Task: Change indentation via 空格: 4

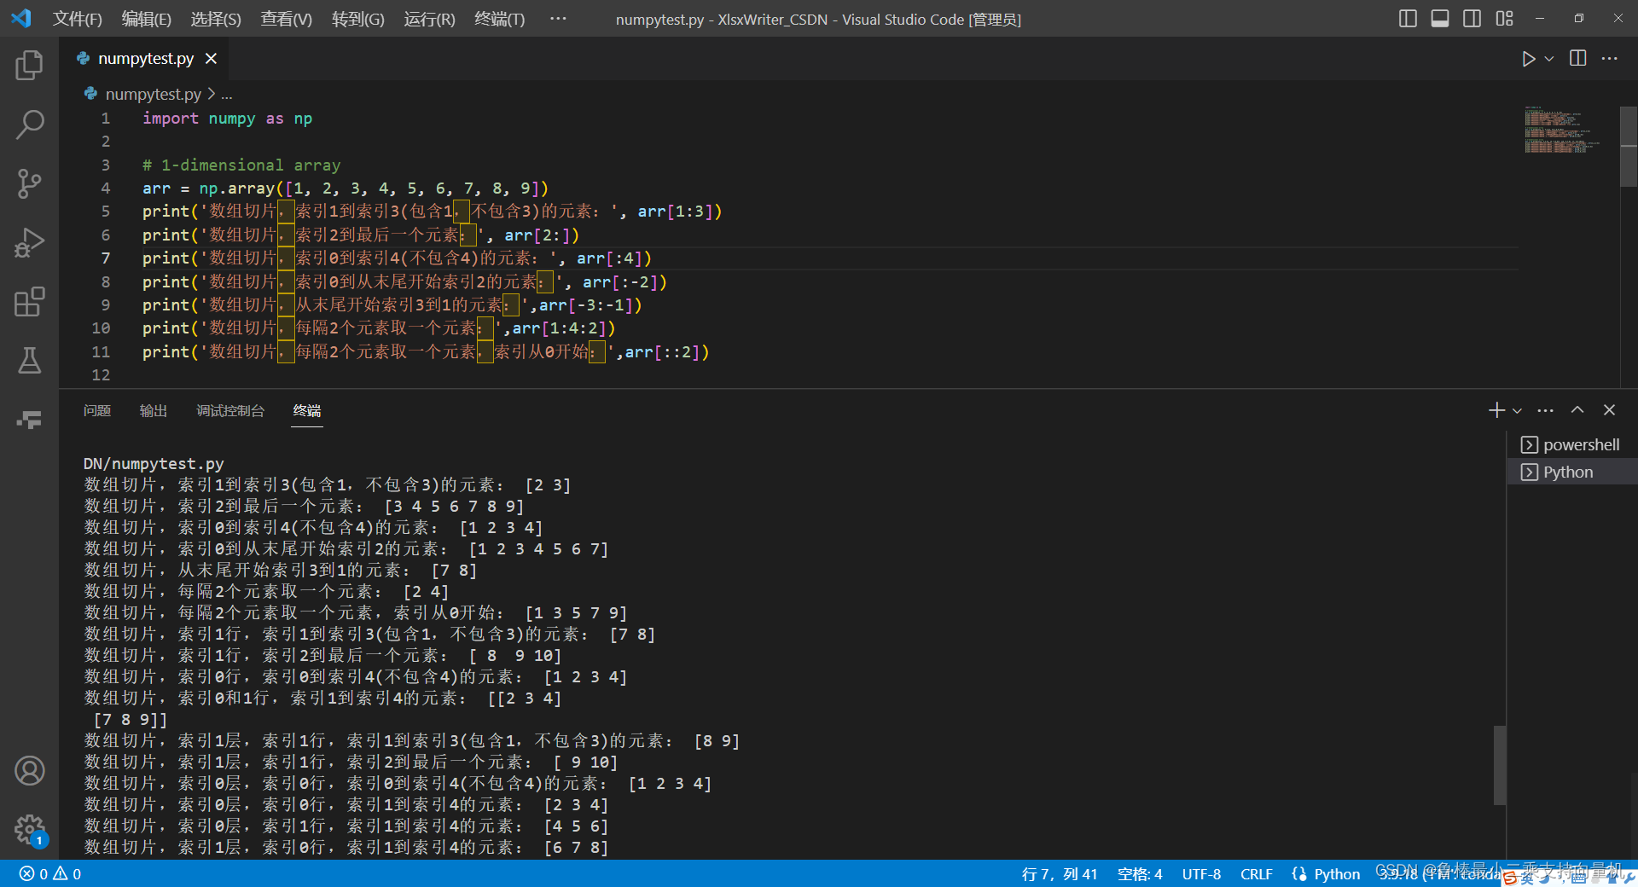Action: tap(1140, 874)
